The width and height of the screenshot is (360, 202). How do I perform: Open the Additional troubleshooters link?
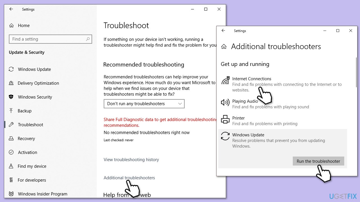coord(129,178)
